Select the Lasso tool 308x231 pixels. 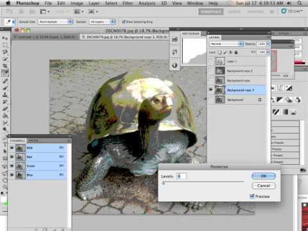(x=5, y=52)
